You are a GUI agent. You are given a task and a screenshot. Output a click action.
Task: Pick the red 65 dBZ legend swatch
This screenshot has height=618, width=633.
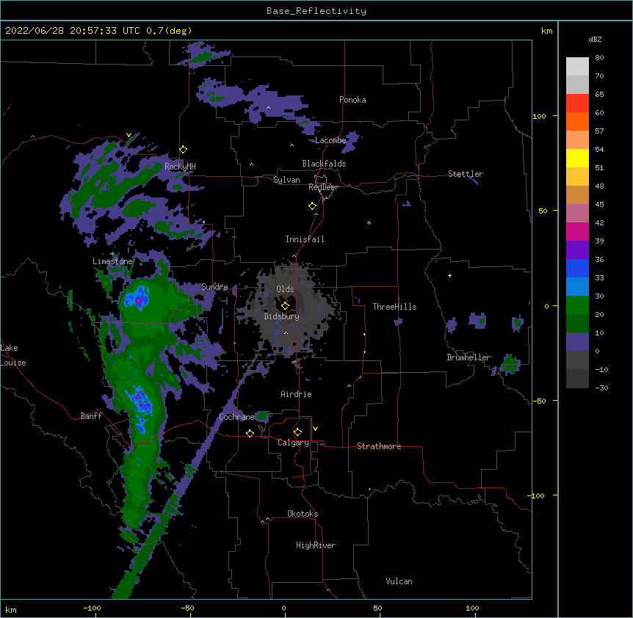pos(577,103)
